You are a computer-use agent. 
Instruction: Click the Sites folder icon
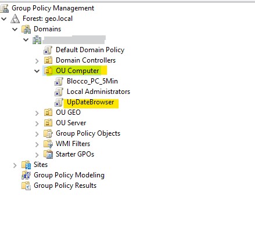(x=26, y=165)
